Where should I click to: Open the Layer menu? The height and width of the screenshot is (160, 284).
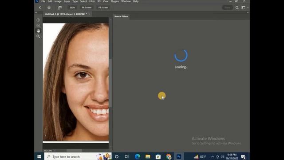pyautogui.click(x=67, y=1)
